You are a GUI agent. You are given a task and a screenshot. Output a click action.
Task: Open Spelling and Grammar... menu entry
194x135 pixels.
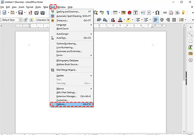pos(71,12)
